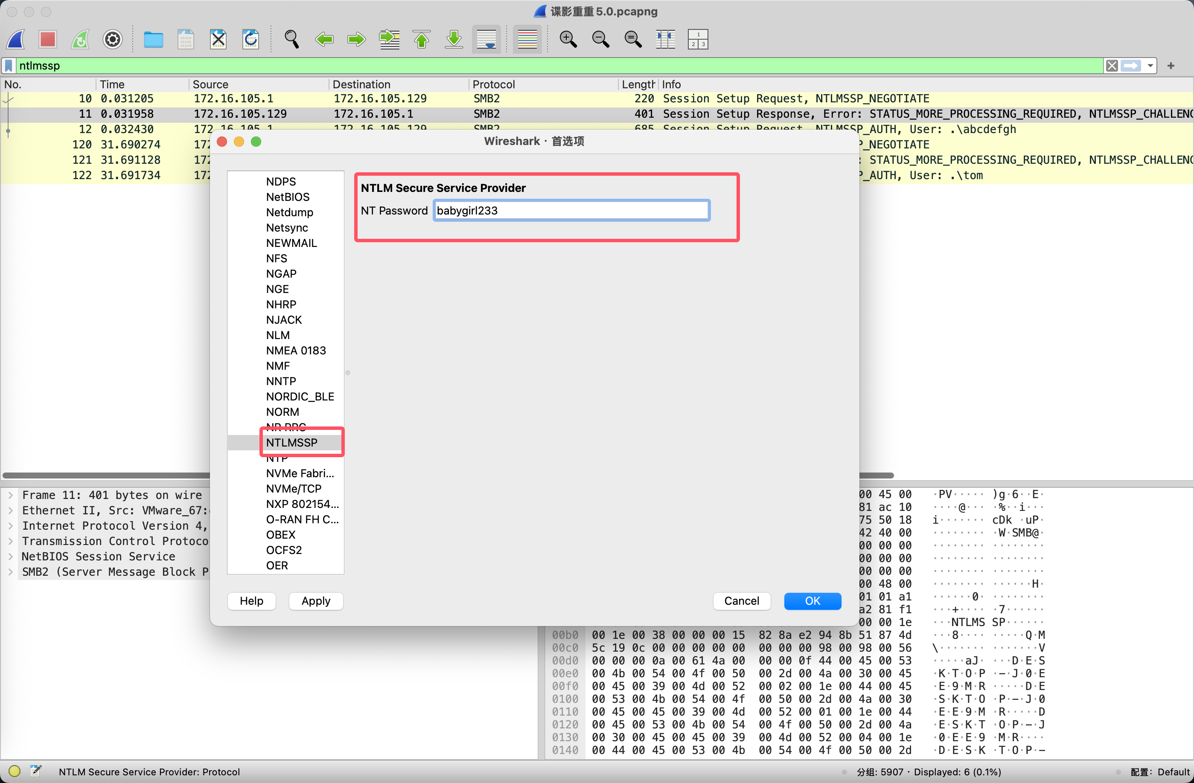The image size is (1194, 783).
Task: Reset text to normal size icon
Action: 632,39
